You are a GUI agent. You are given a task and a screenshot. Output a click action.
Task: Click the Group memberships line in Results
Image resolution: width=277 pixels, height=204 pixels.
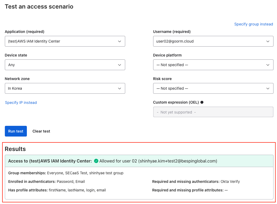(x=66, y=173)
